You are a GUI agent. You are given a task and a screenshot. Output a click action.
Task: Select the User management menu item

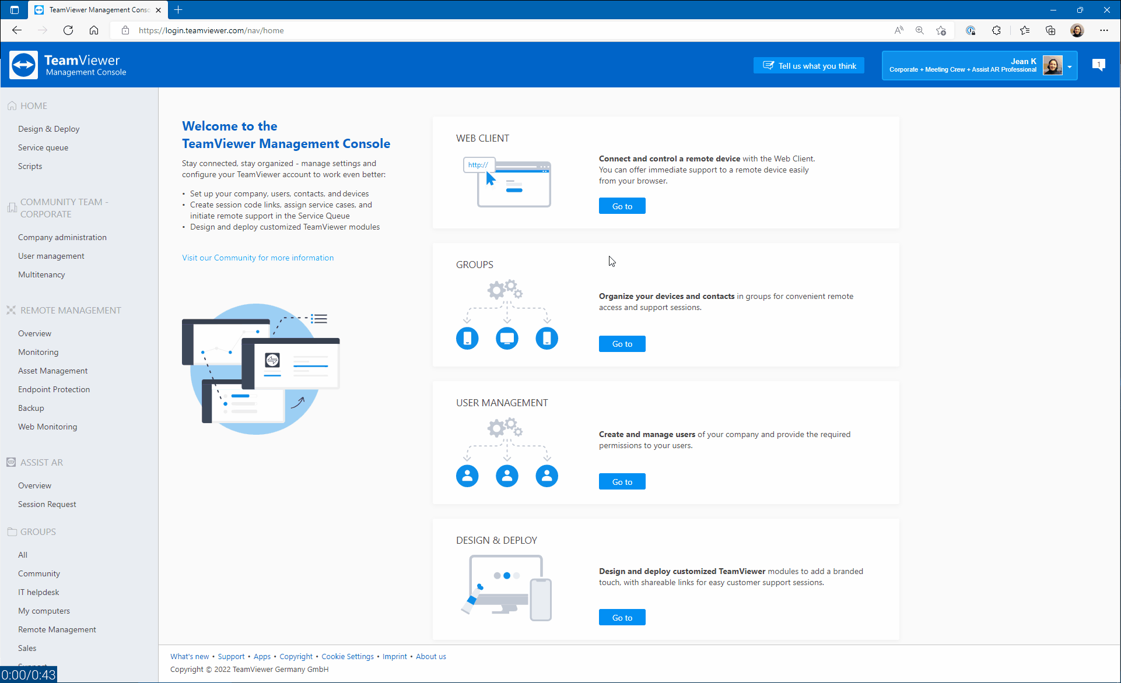(50, 256)
